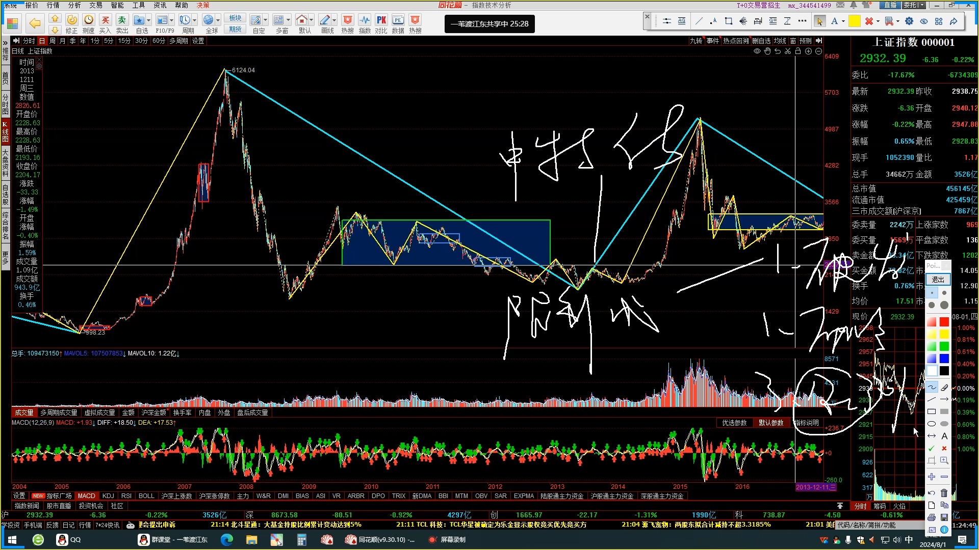
Task: Toggle the eye icon above the chart
Action: 757,51
